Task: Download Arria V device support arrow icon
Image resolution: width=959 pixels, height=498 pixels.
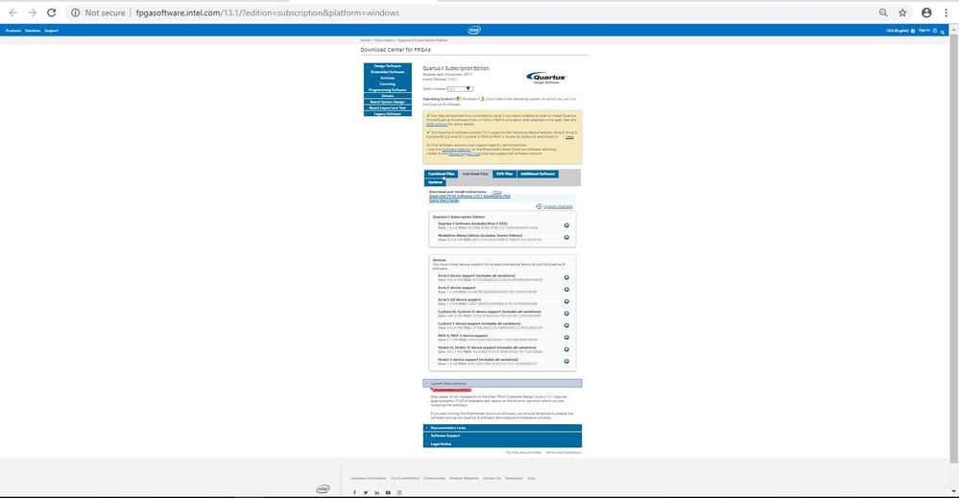Action: point(566,289)
